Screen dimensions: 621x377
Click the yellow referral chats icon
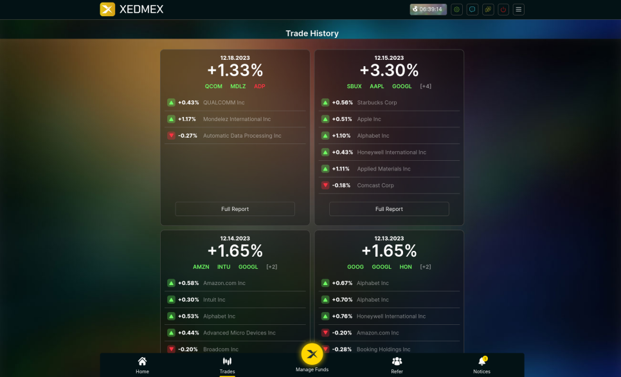488,10
